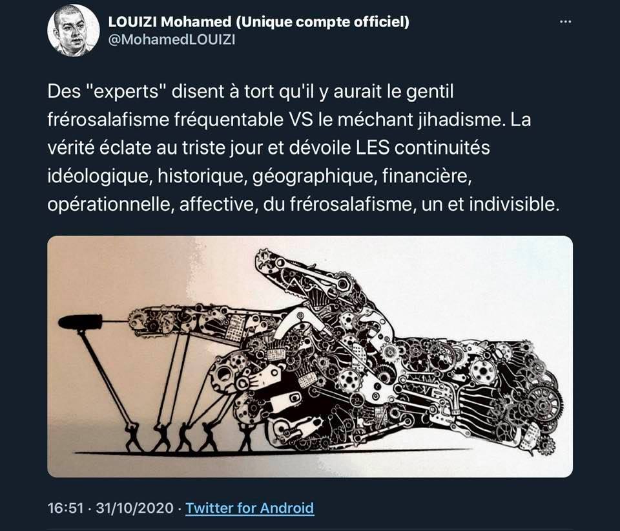The height and width of the screenshot is (531, 620).
Task: Click "géographique" in the tweet body
Action: (x=313, y=177)
